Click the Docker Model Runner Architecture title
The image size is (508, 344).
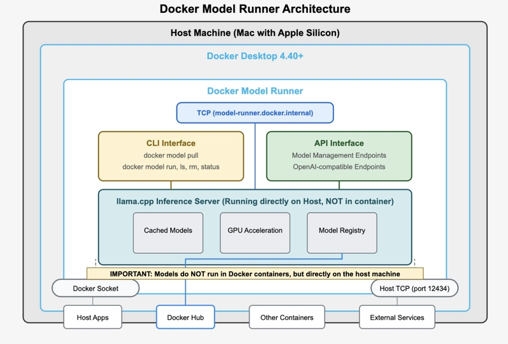[x=255, y=9]
